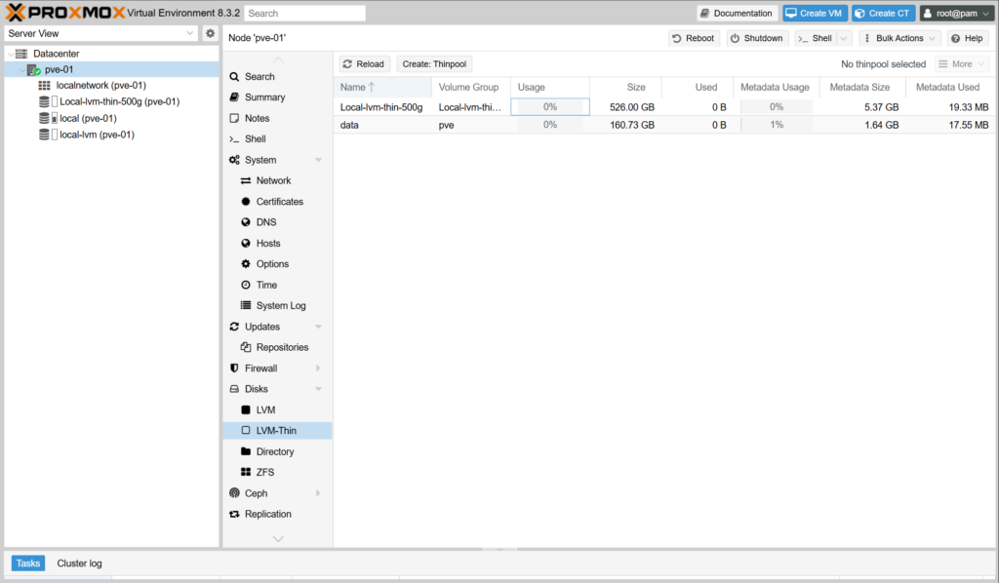Open the Bulk Actions dropdown
999x583 pixels.
pyautogui.click(x=899, y=38)
